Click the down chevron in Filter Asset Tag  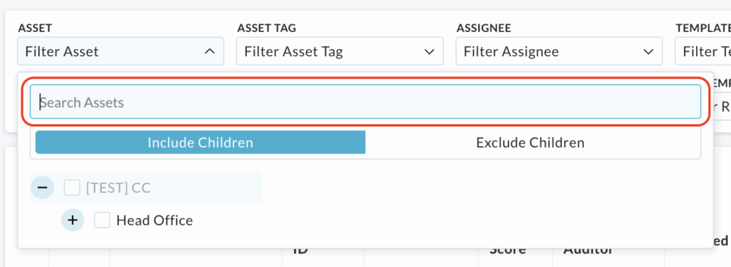[429, 51]
